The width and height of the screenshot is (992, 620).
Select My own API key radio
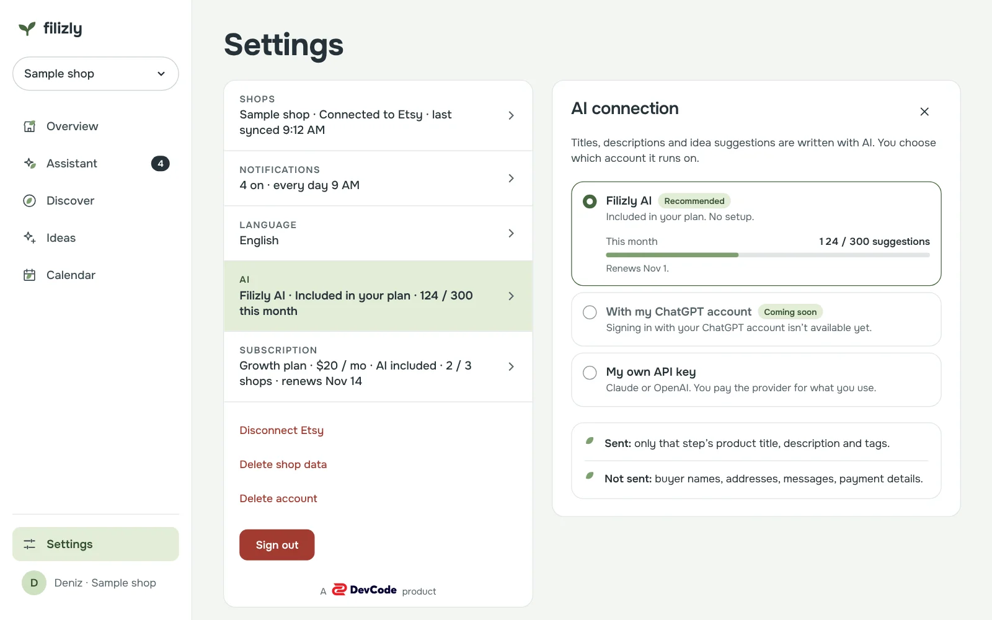click(x=590, y=373)
